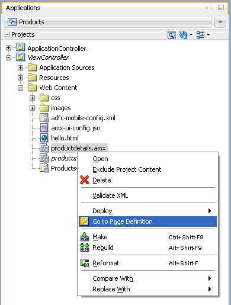
Task: Click the Application Sources folder icon
Action: pos(32,68)
